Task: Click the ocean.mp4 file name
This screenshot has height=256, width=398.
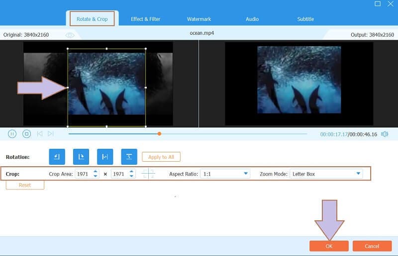Action: point(202,33)
